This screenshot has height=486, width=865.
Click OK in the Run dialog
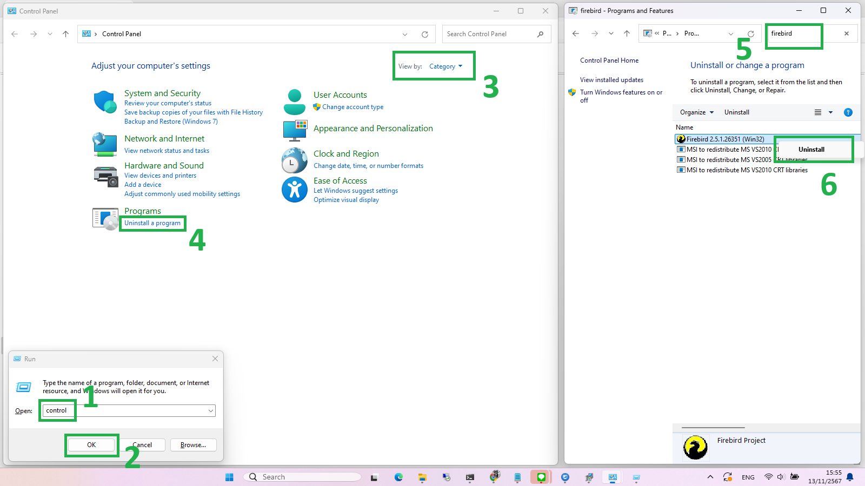click(x=91, y=445)
